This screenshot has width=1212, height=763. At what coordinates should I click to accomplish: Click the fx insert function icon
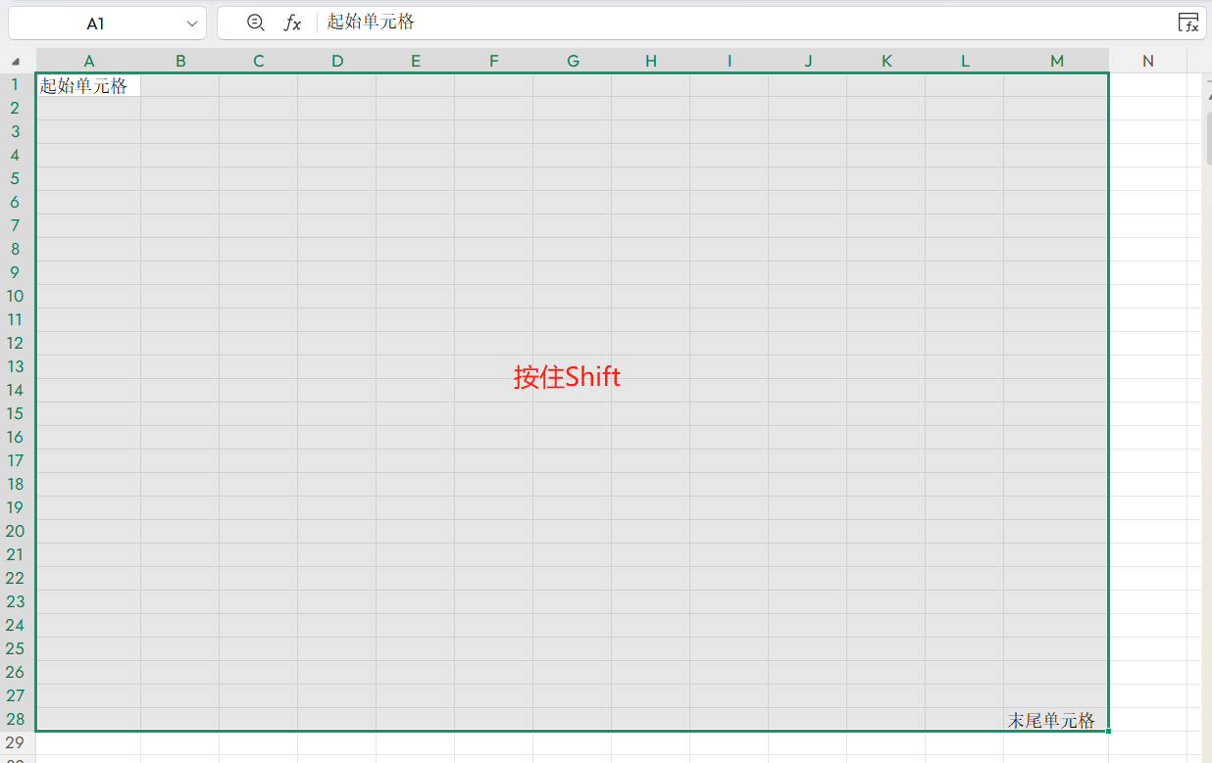point(292,24)
